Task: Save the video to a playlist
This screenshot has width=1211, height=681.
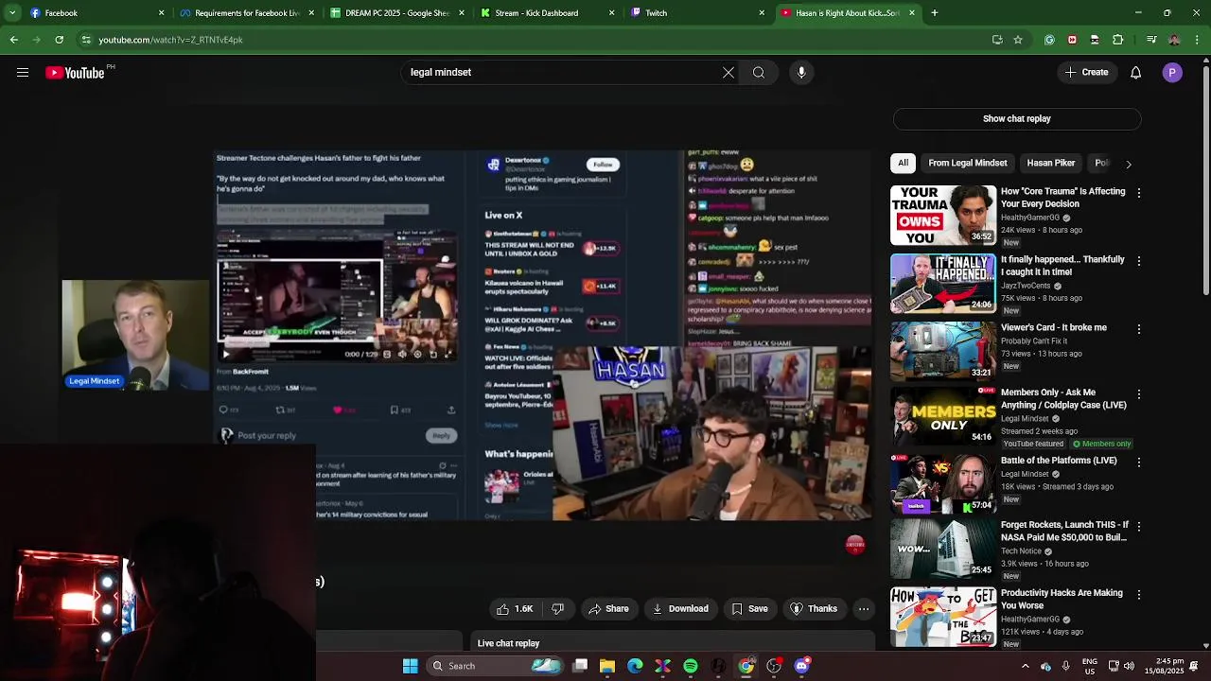Action: (749, 609)
